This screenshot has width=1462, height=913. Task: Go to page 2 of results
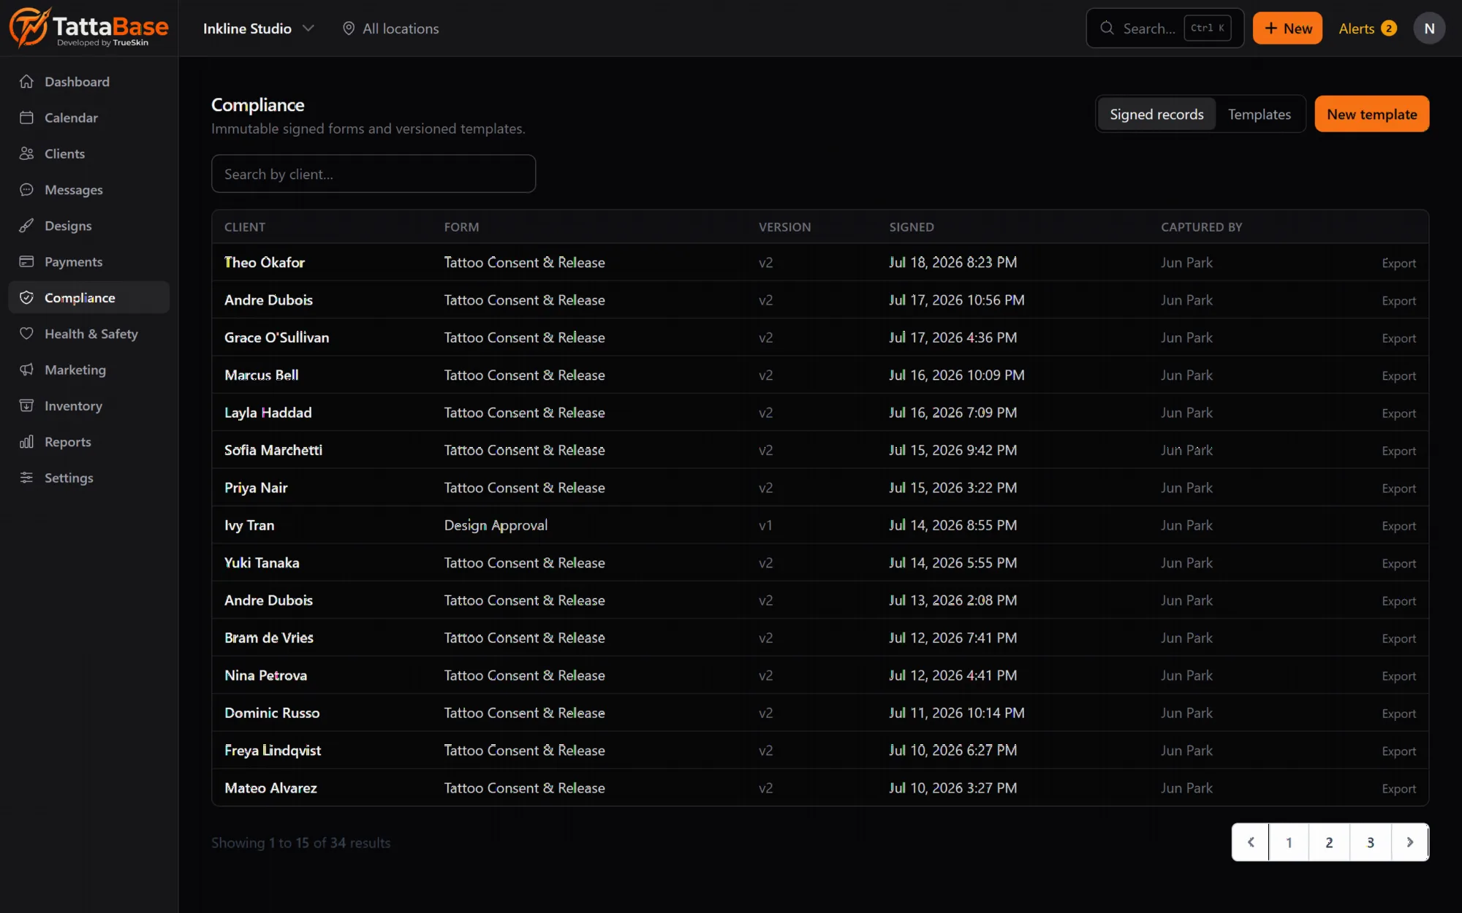[1329, 842]
